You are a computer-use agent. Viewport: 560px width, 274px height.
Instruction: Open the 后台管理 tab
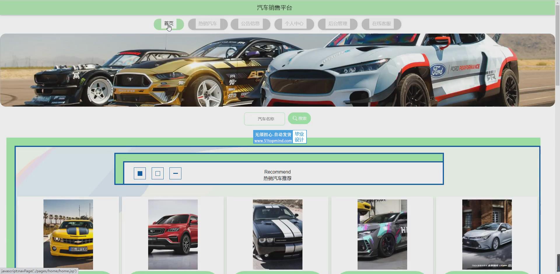tap(338, 24)
